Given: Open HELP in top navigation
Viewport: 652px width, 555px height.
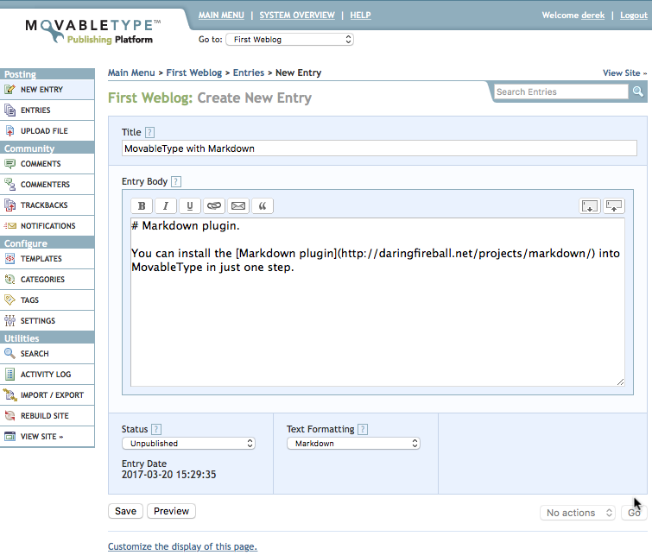Looking at the screenshot, I should 360,16.
